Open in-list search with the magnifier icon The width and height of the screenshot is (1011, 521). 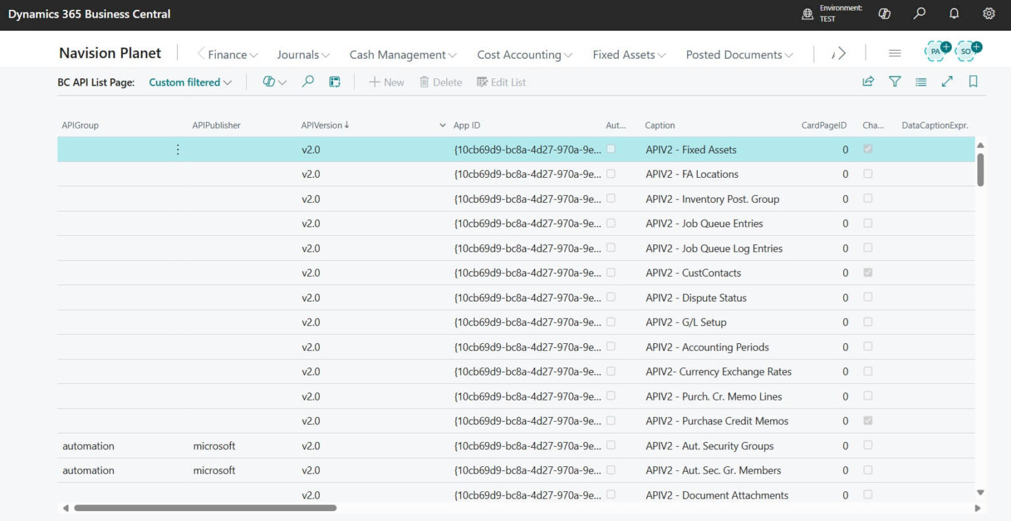pyautogui.click(x=307, y=81)
